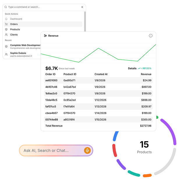Click the $898.00 revenue cell

pos(146,100)
